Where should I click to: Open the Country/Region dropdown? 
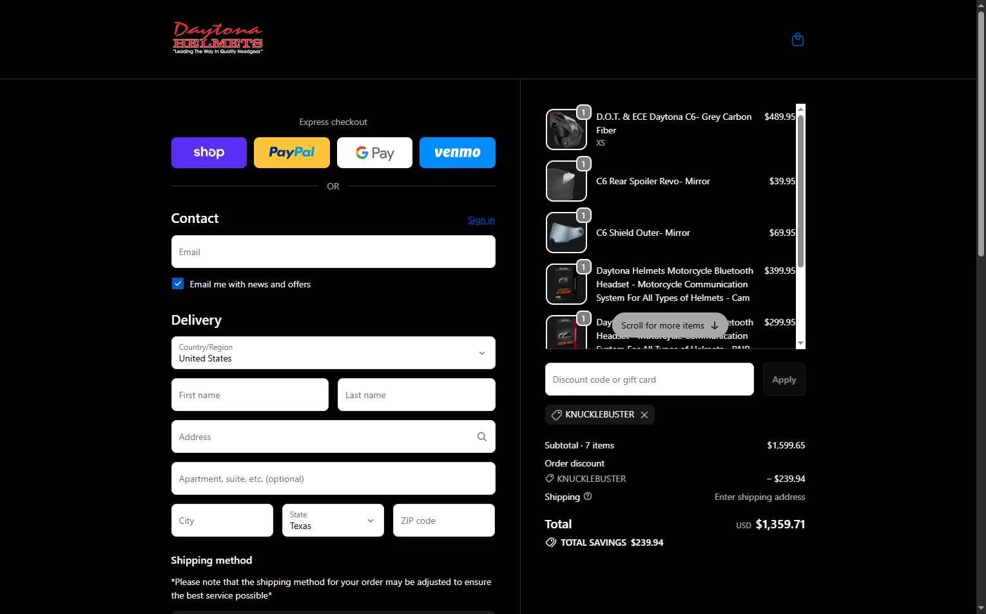pos(333,352)
